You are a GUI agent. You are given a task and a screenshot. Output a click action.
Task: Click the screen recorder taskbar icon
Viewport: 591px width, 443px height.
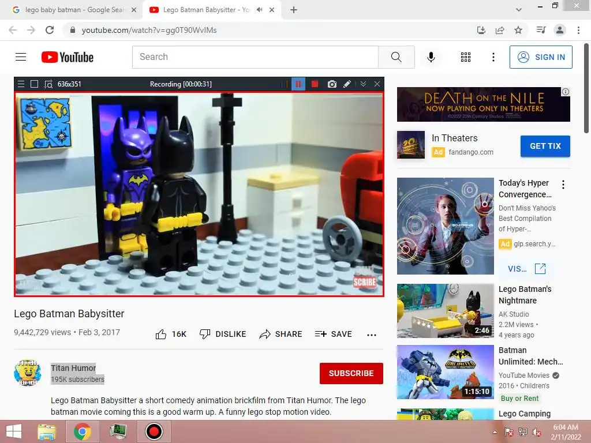154,431
